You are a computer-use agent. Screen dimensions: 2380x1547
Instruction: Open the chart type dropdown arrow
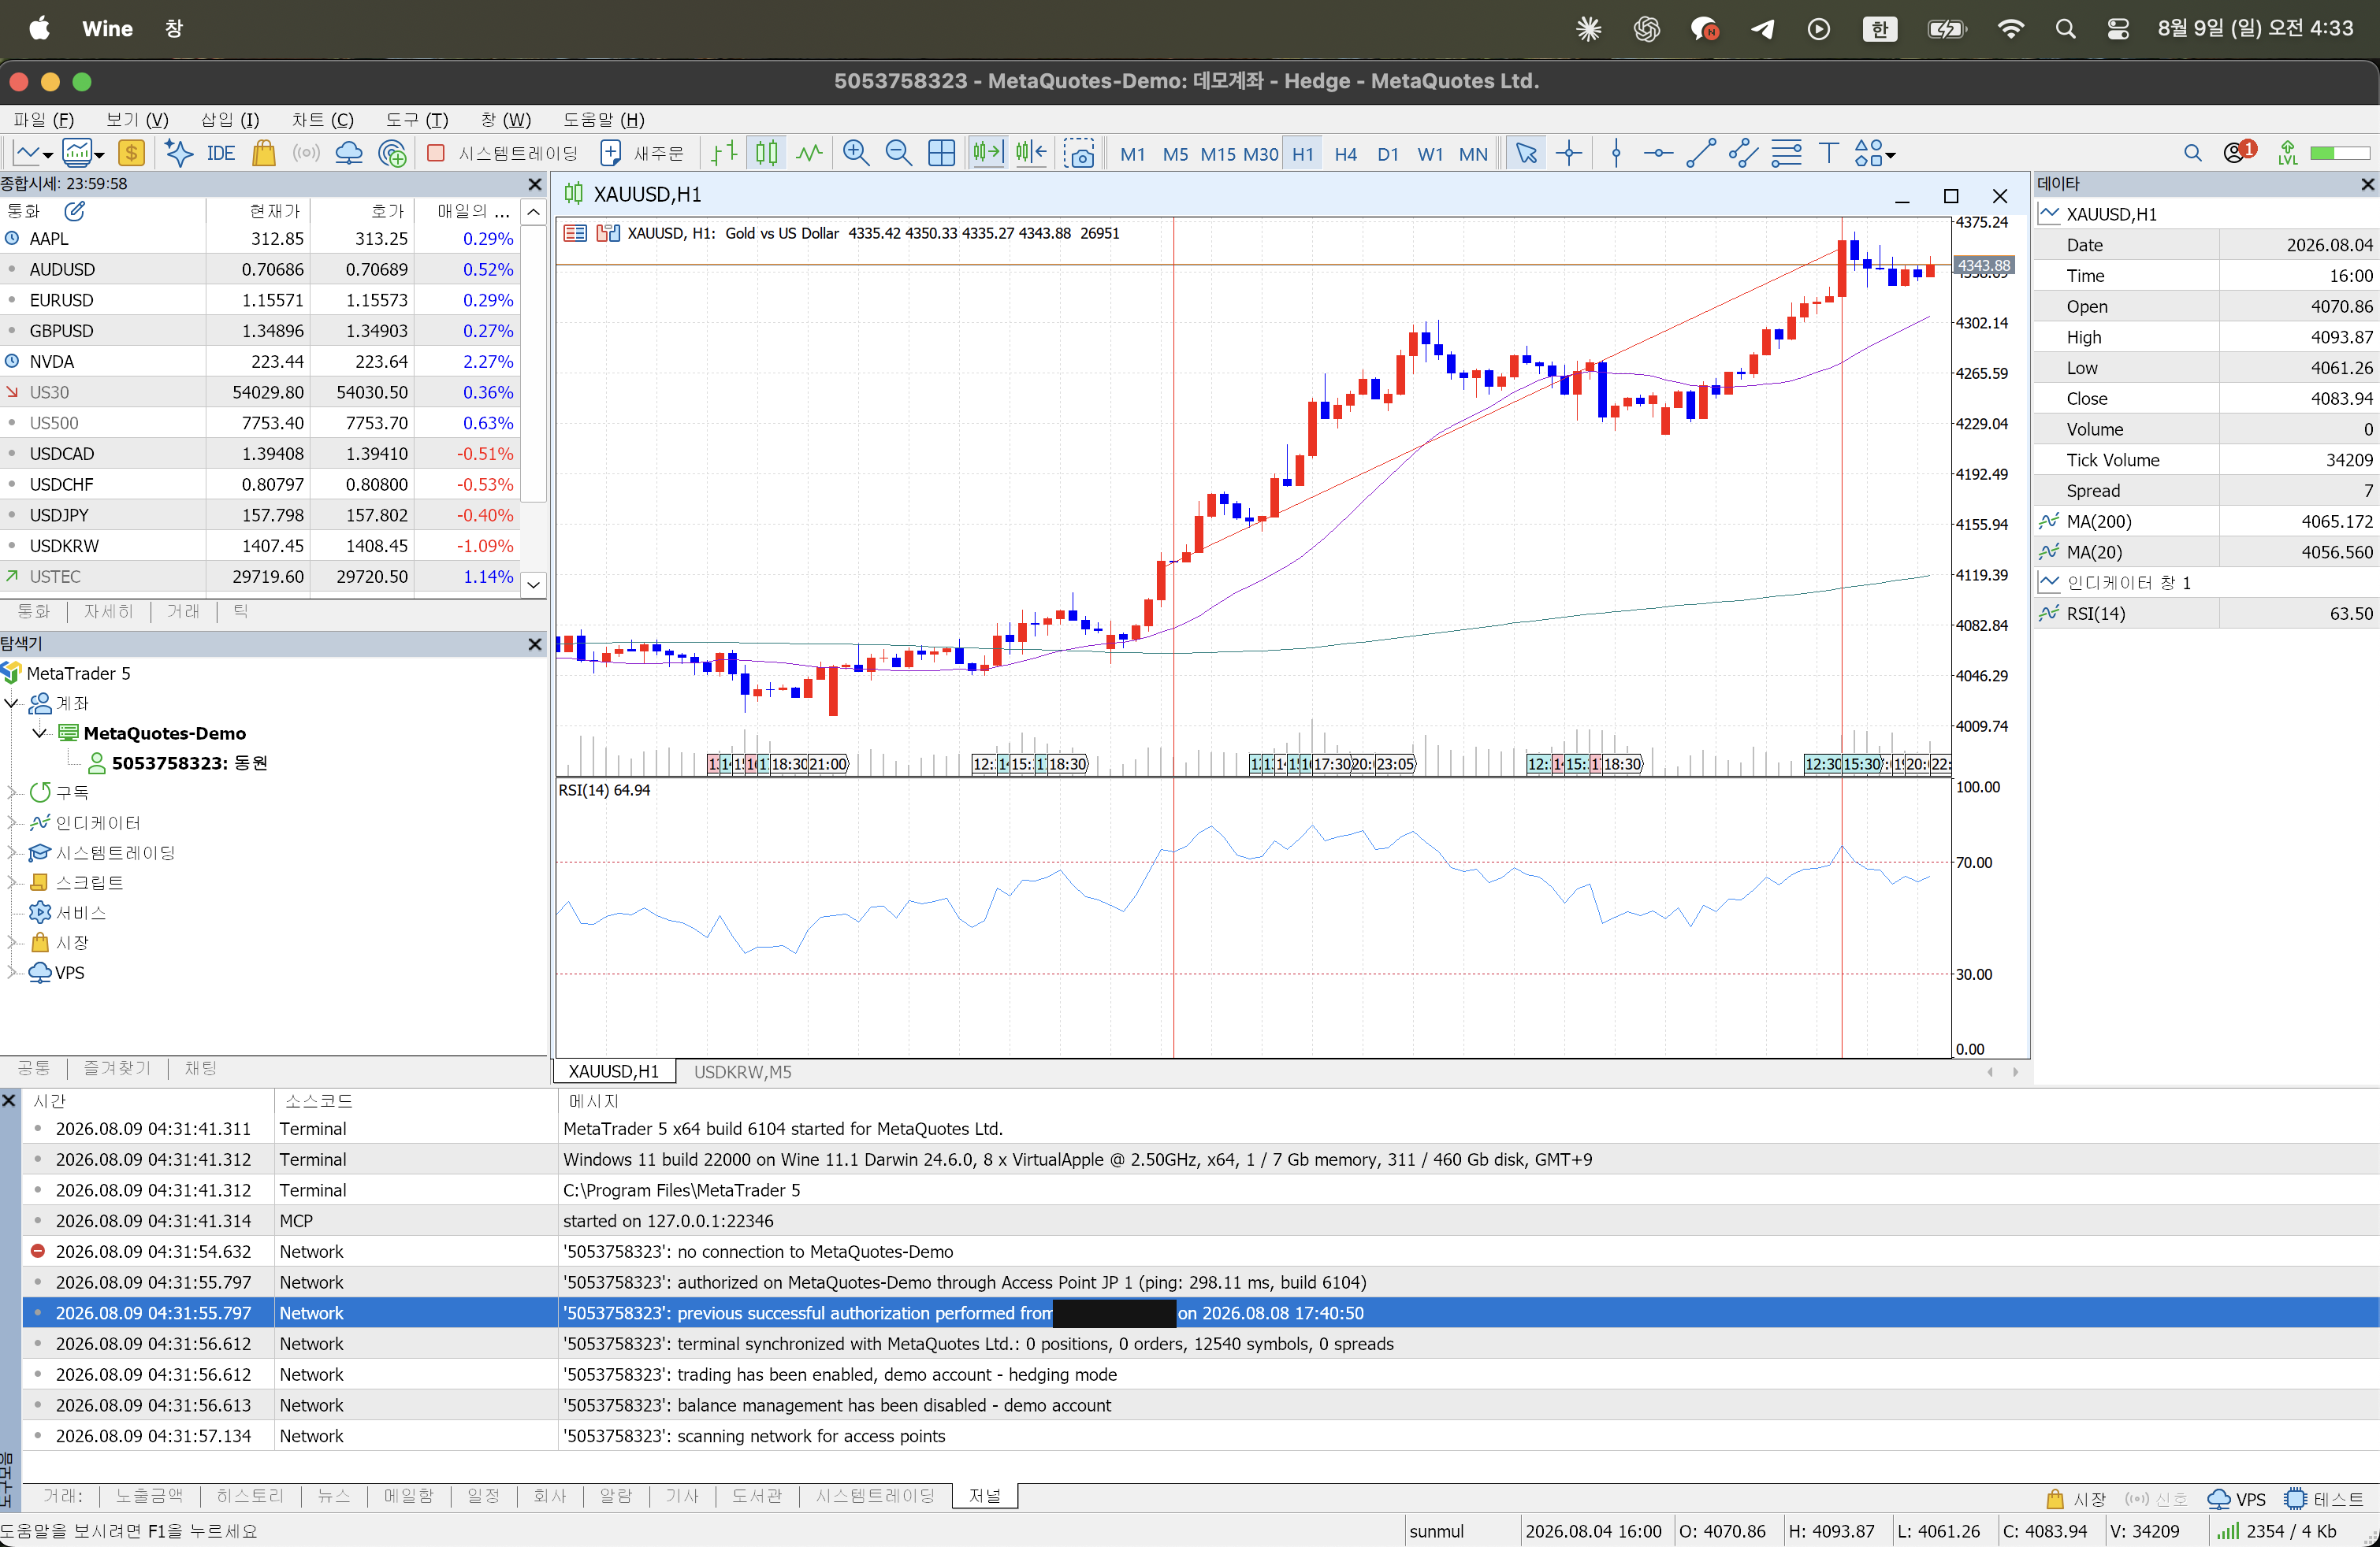coord(47,155)
